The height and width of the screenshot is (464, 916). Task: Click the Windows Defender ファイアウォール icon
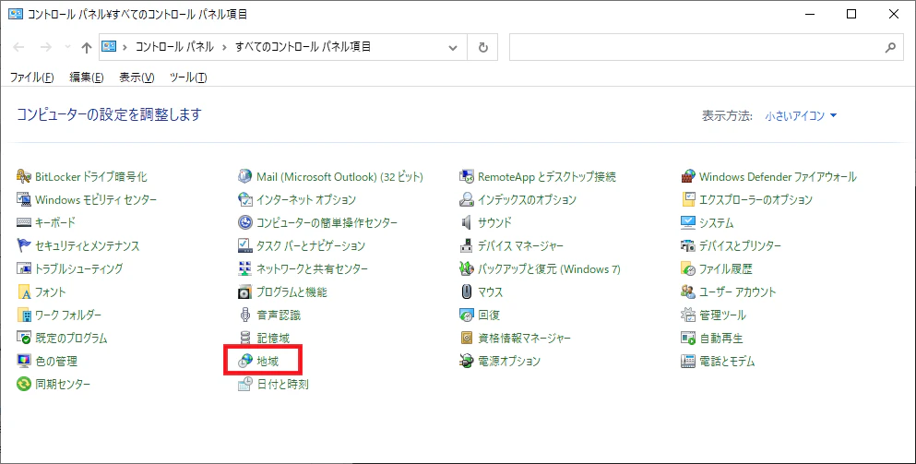tap(688, 176)
